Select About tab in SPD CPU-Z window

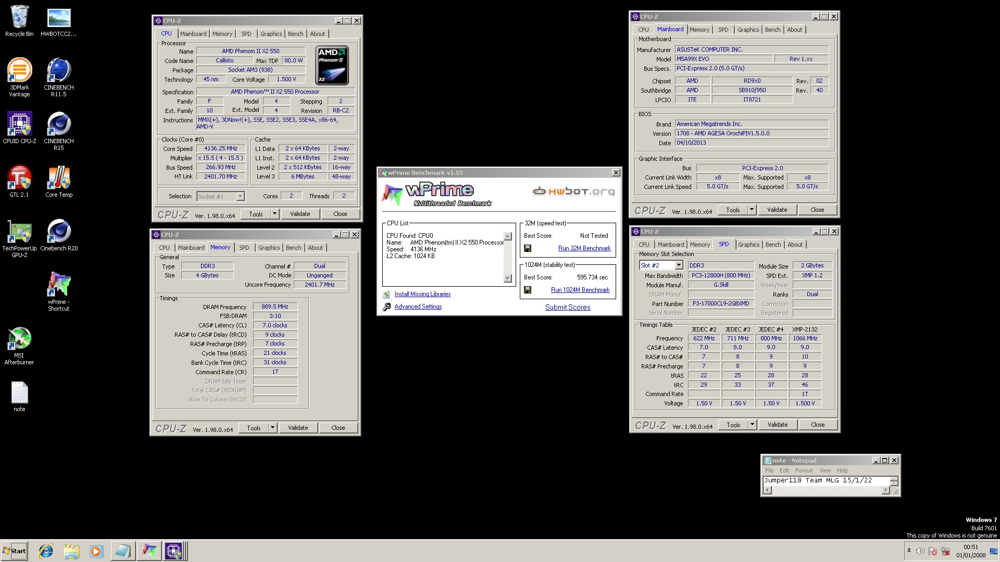click(795, 245)
